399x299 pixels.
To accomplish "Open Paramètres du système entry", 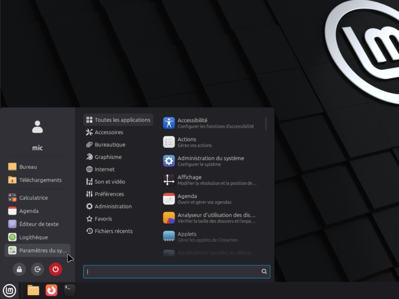I will (37, 250).
